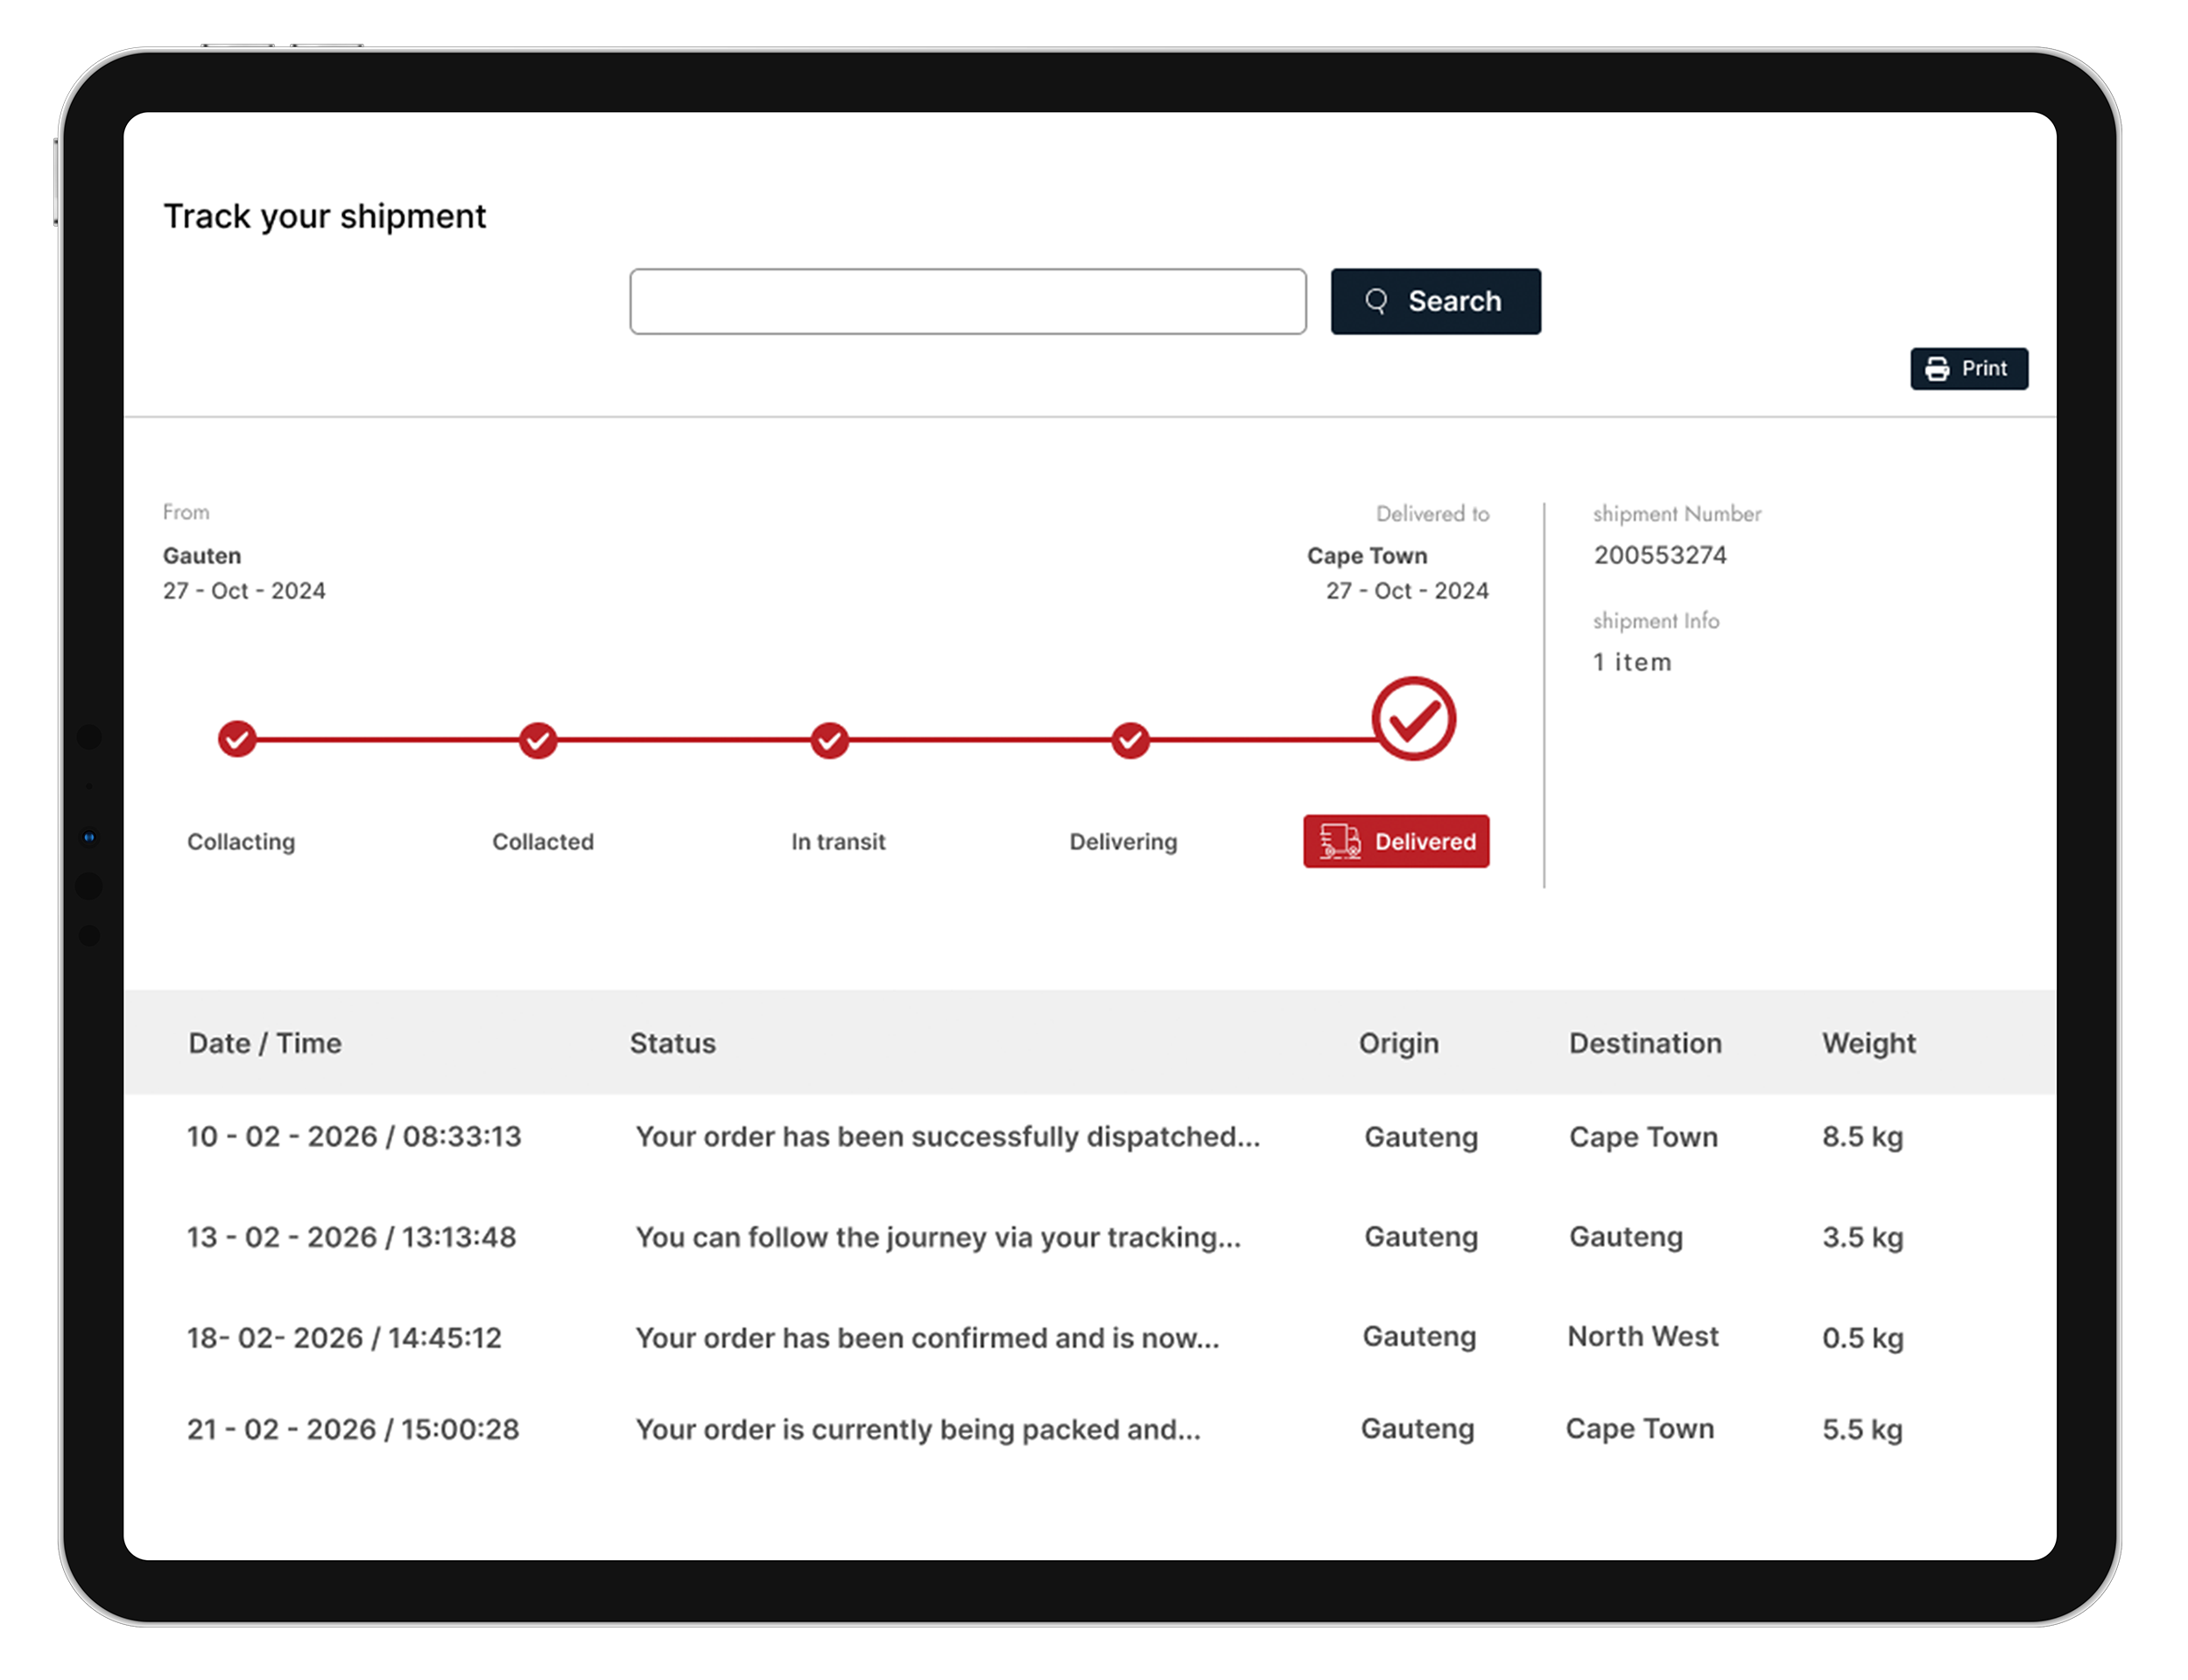Click the magnifier icon in Search button

pos(1375,301)
